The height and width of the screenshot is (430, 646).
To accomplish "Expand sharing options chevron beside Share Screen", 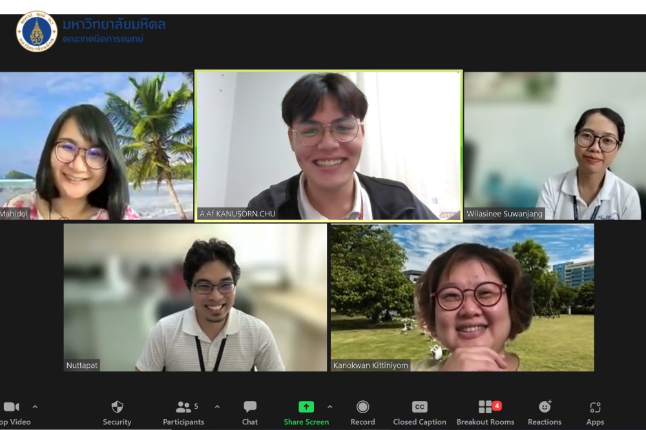I will coord(330,407).
